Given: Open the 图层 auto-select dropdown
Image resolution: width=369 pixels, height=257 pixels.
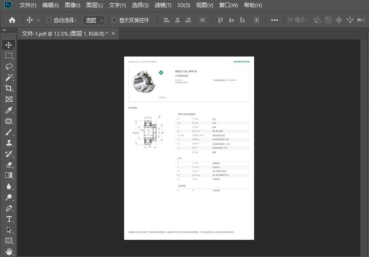Looking at the screenshot, I should point(94,21).
